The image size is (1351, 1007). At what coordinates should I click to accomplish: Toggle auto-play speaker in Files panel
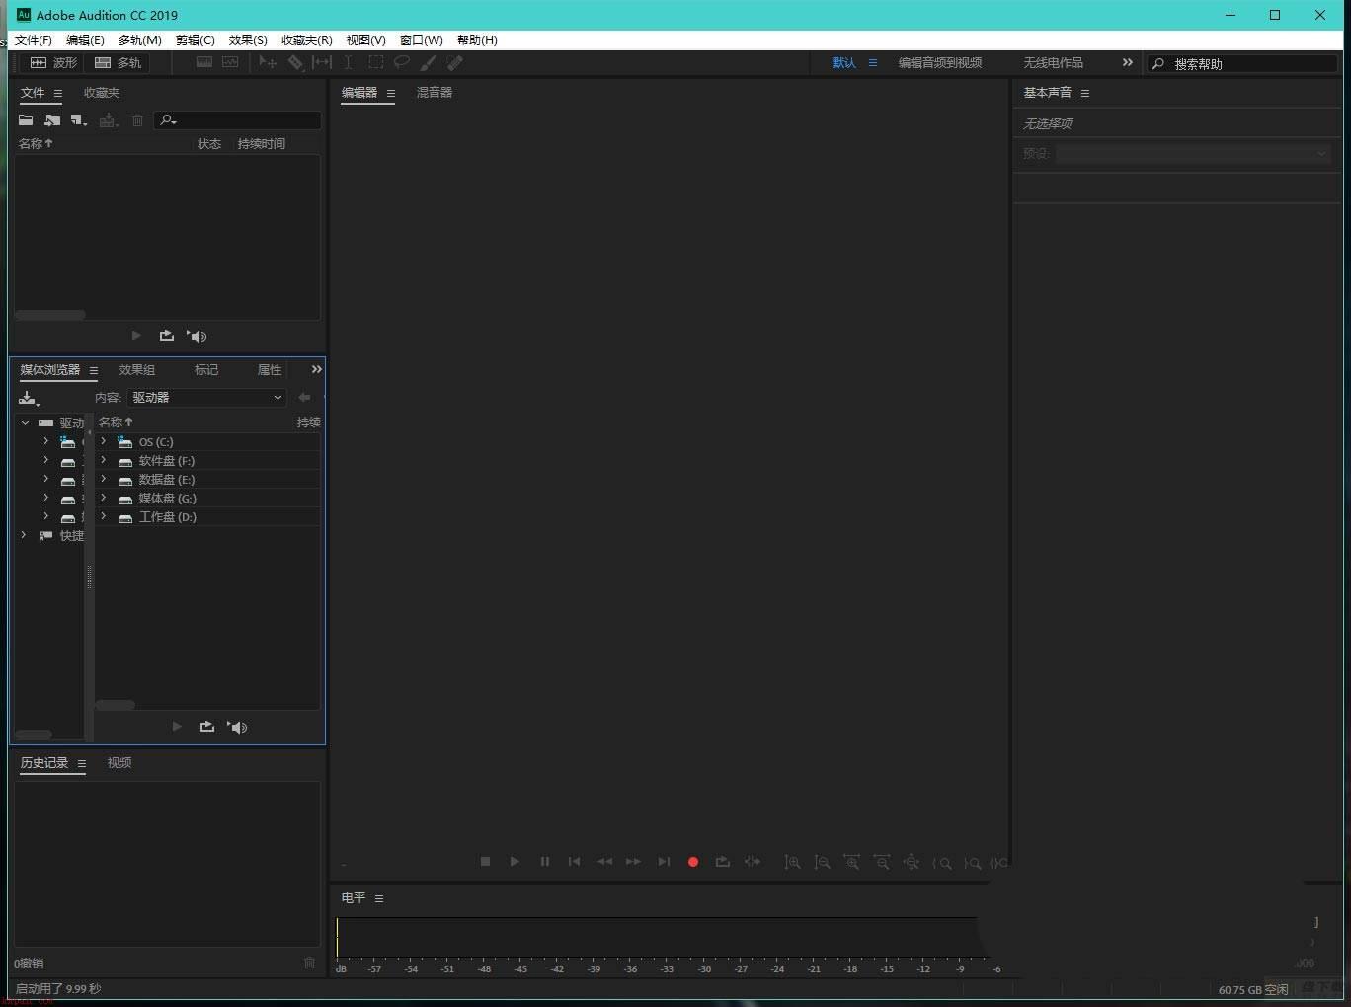coord(198,336)
